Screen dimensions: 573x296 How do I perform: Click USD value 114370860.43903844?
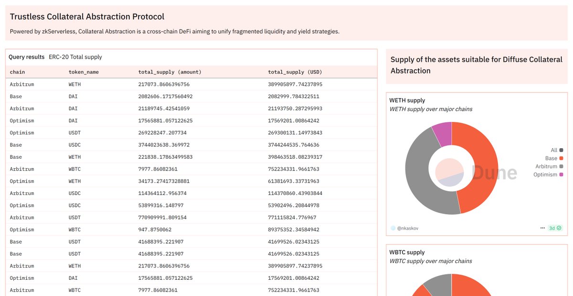tap(295, 194)
